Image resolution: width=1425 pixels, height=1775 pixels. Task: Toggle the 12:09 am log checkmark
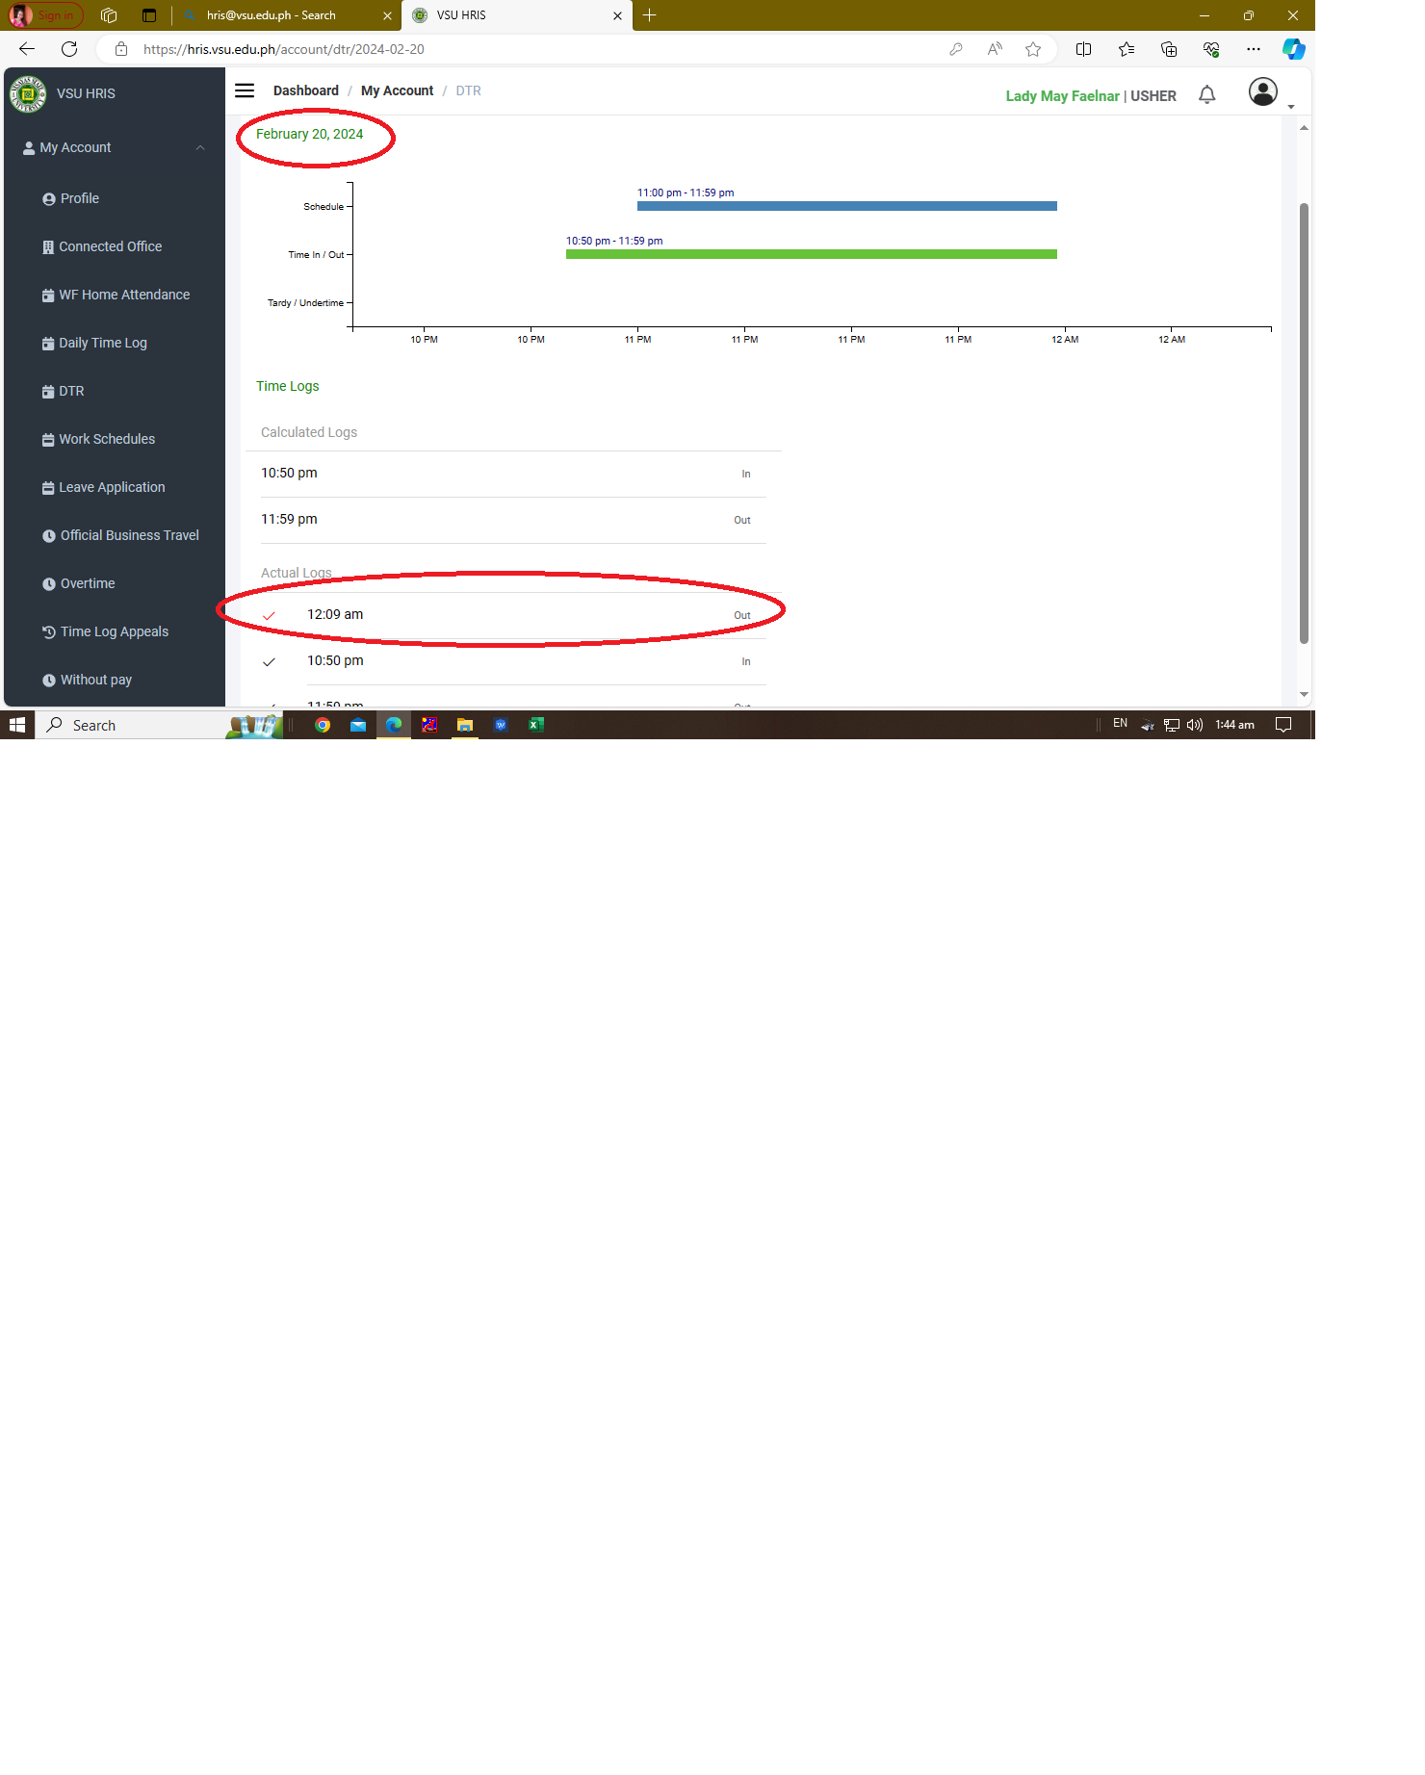click(x=270, y=615)
